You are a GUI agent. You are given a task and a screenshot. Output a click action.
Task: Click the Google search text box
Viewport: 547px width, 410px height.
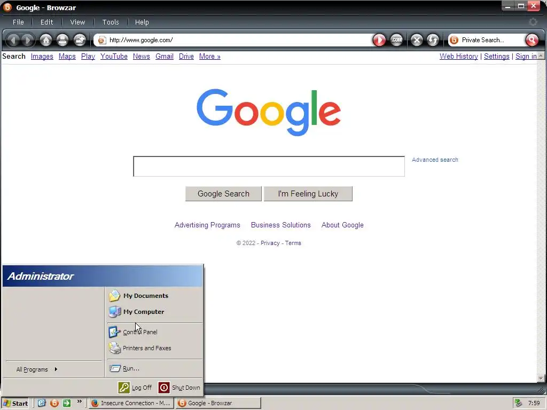pyautogui.click(x=269, y=167)
